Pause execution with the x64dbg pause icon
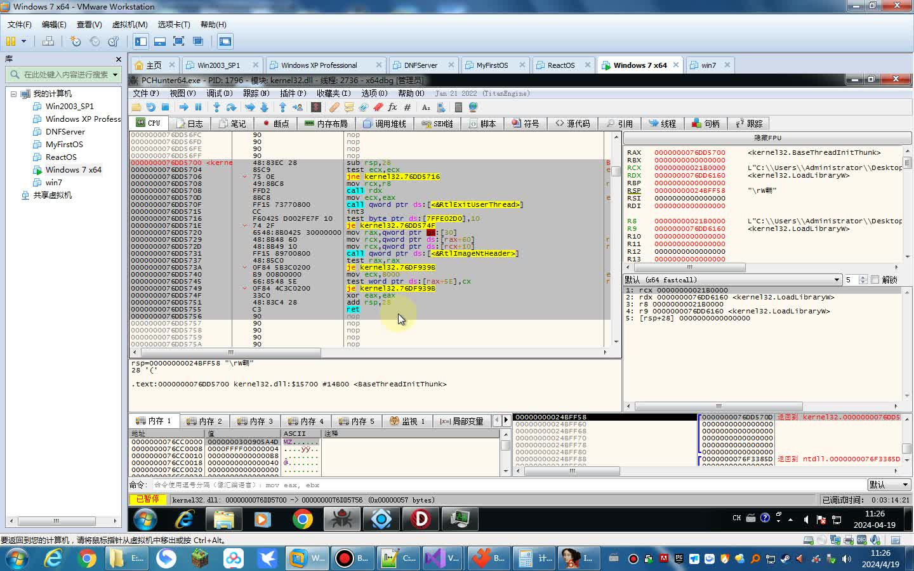Image resolution: width=914 pixels, height=571 pixels. (198, 107)
